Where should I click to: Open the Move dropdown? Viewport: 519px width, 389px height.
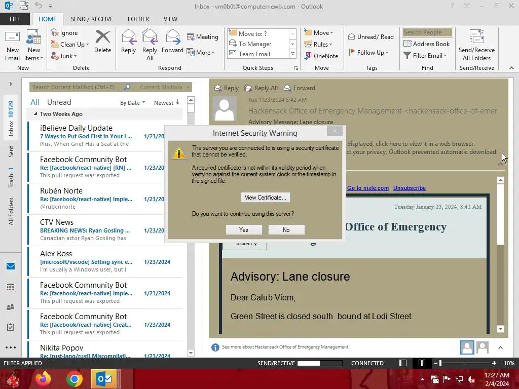(x=319, y=33)
